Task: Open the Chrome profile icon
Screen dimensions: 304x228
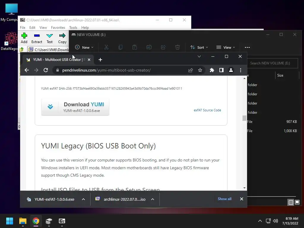Action: 231,70
